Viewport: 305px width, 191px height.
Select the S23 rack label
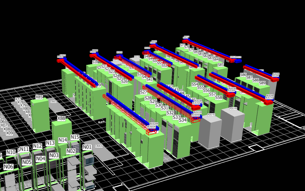[x=112, y=72]
